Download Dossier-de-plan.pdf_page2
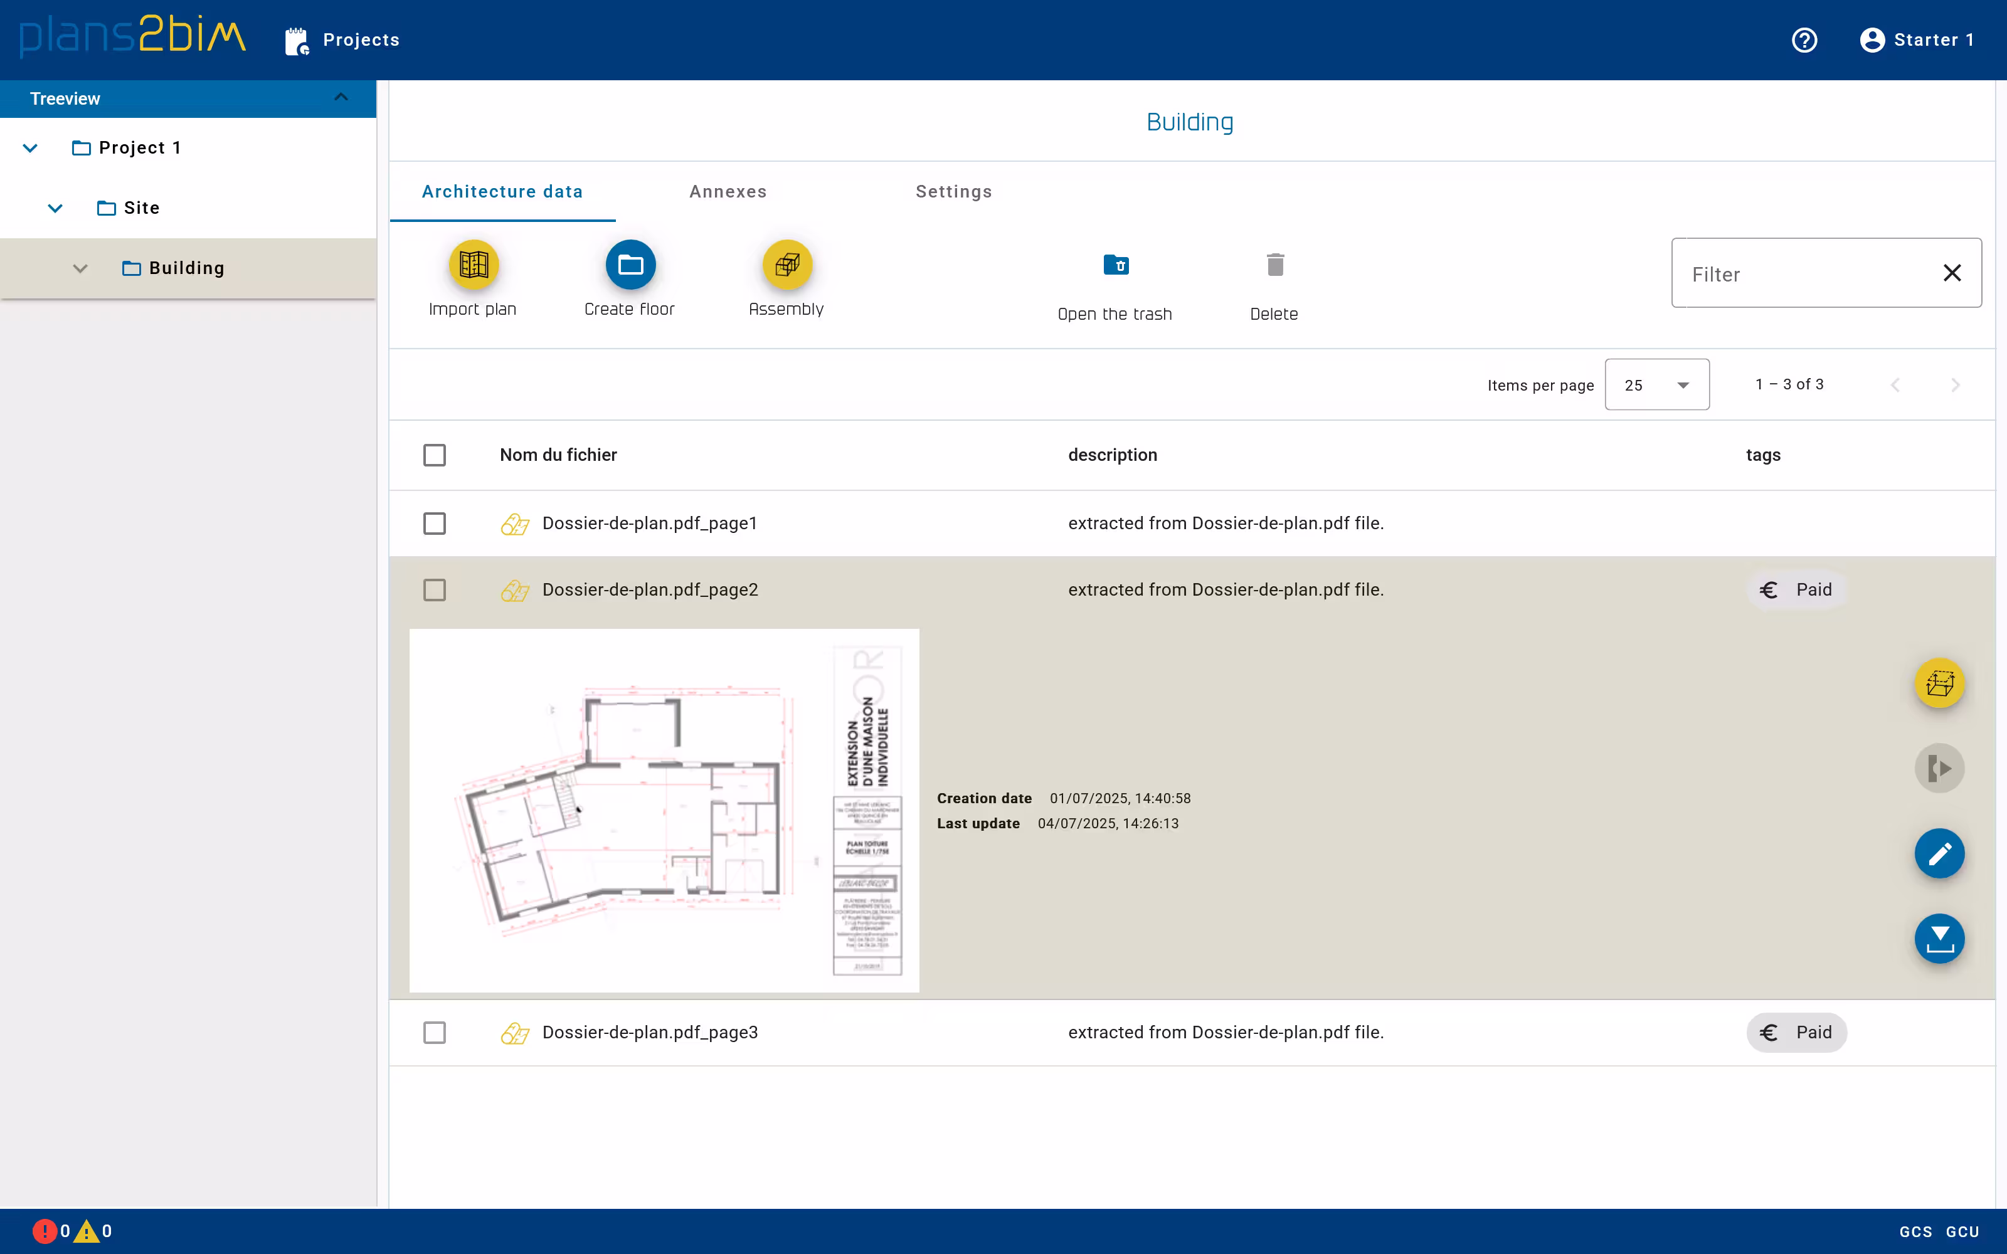This screenshot has width=2007, height=1254. click(x=1939, y=938)
